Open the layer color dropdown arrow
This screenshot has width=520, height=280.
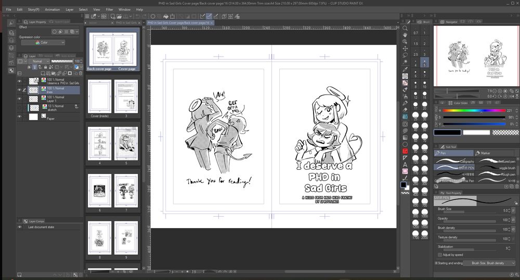click(x=81, y=67)
